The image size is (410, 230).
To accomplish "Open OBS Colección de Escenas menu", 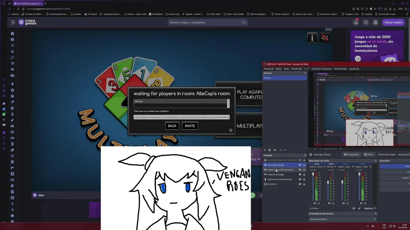I will pos(321,69).
